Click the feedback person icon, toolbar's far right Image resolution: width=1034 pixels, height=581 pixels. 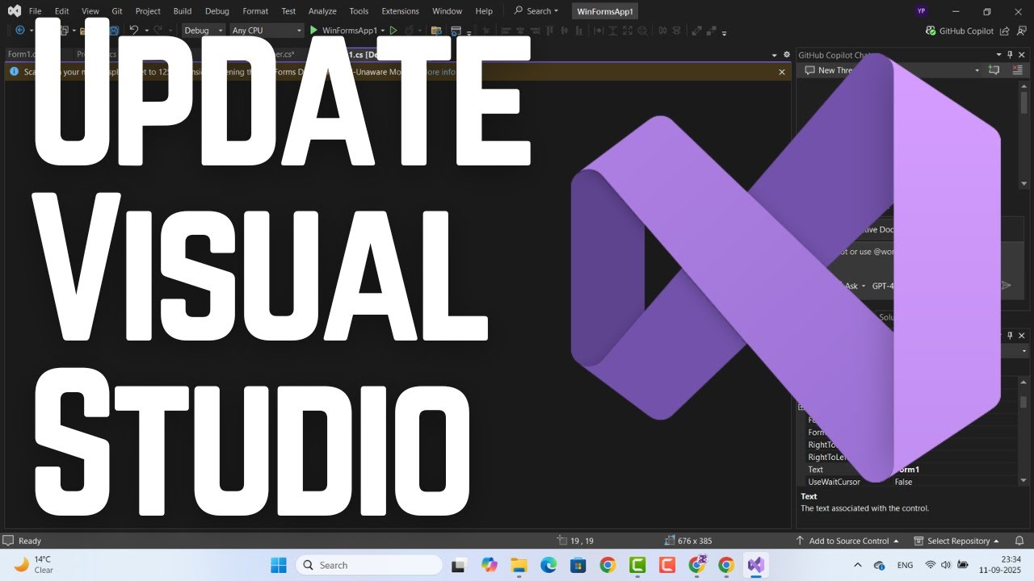point(1020,31)
